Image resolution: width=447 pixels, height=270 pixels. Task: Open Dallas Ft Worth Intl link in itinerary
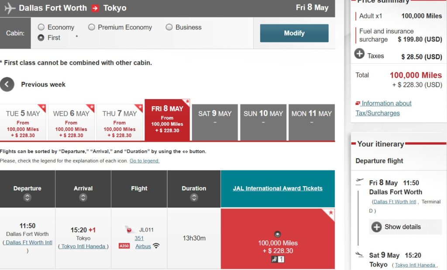pyautogui.click(x=395, y=202)
